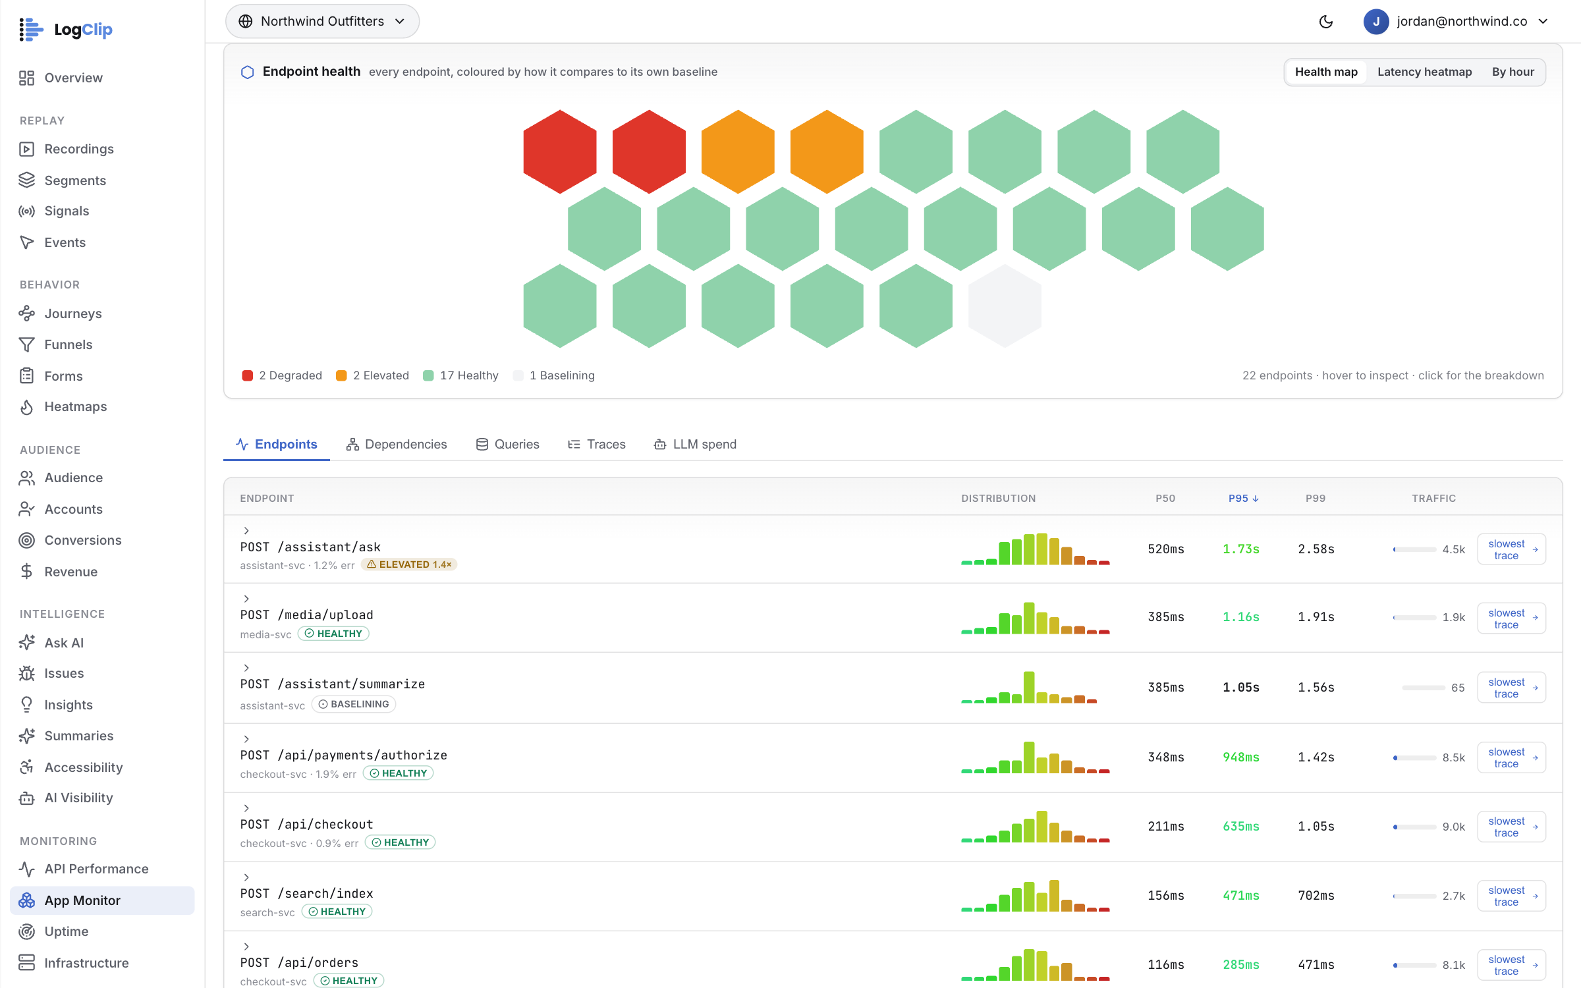
Task: Click the Segments layers icon
Action: tap(26, 180)
